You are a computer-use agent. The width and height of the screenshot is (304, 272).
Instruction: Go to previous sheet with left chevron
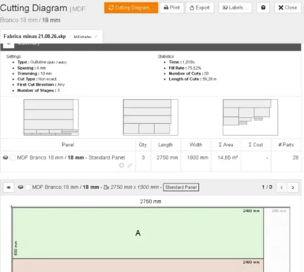coord(282,187)
